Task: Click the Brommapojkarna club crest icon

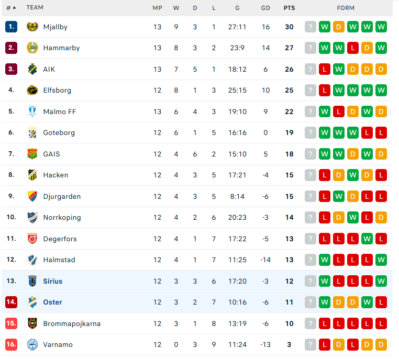Action: 32,323
